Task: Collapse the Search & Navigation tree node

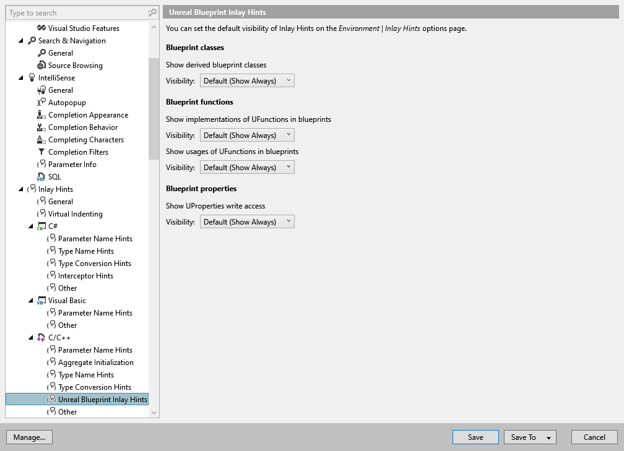Action: (21, 41)
